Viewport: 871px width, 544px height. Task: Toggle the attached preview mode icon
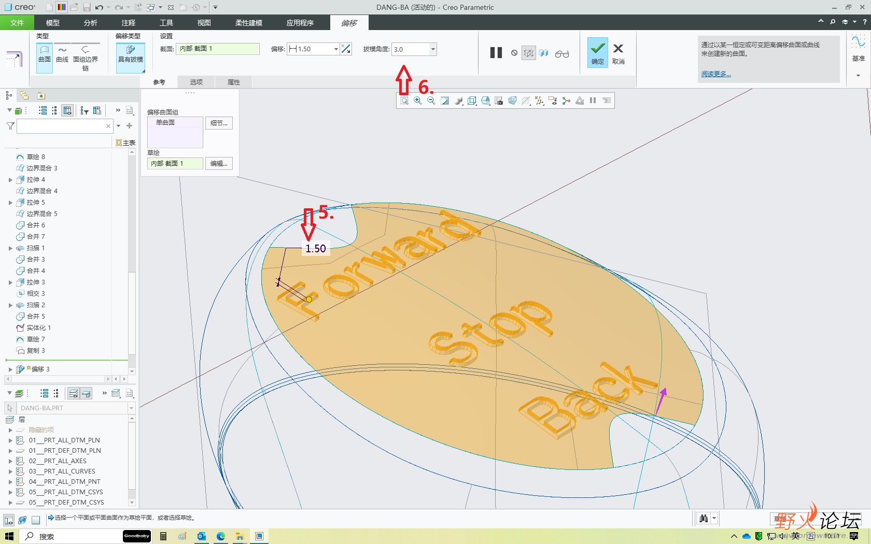(543, 53)
